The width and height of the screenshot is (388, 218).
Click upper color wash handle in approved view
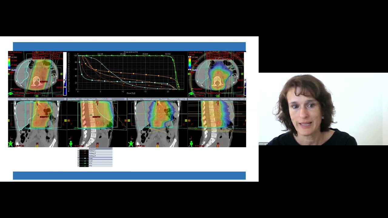[x=190, y=57]
